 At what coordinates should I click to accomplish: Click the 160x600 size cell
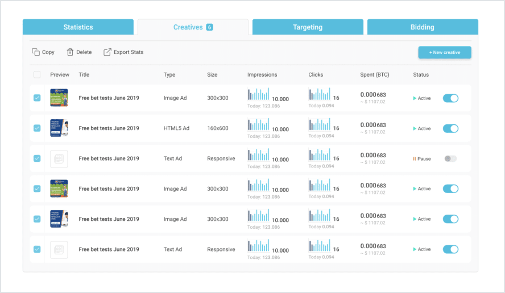pos(218,128)
